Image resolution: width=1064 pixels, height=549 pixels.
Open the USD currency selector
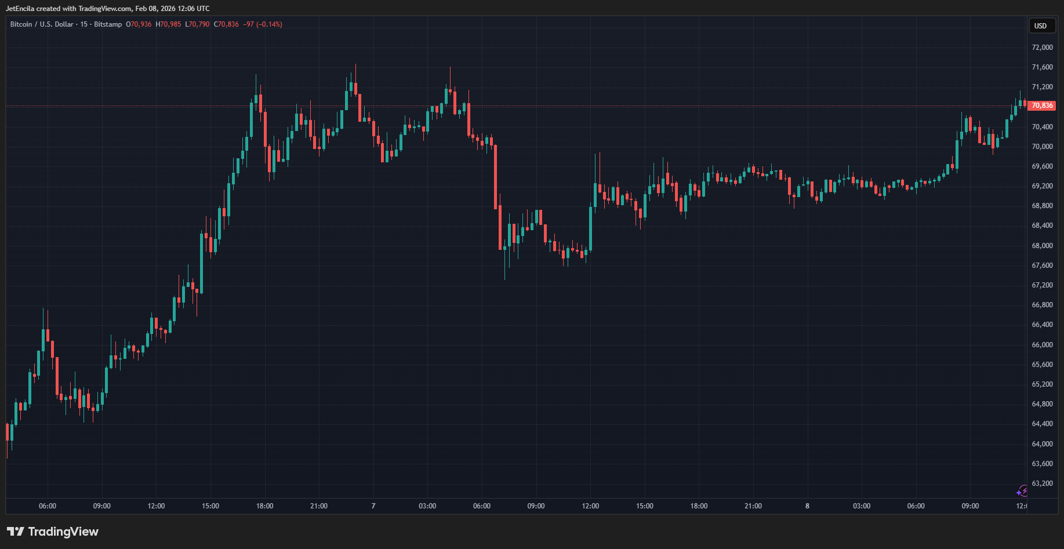1041,26
